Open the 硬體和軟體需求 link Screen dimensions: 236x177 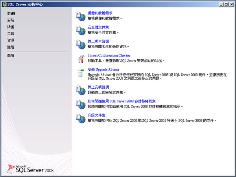tap(100, 13)
